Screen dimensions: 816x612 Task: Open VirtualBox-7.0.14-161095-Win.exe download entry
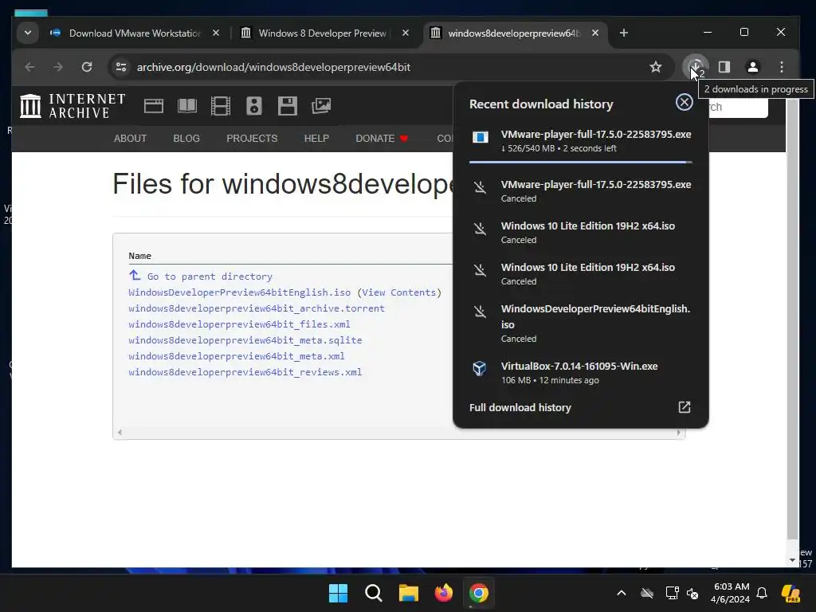581,373
